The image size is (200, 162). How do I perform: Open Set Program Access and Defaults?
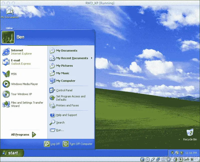click(67, 98)
